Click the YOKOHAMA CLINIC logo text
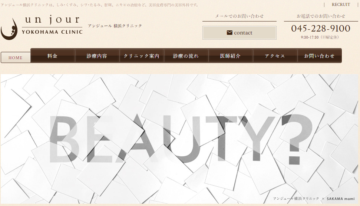This screenshot has height=206, width=360. pyautogui.click(x=52, y=32)
